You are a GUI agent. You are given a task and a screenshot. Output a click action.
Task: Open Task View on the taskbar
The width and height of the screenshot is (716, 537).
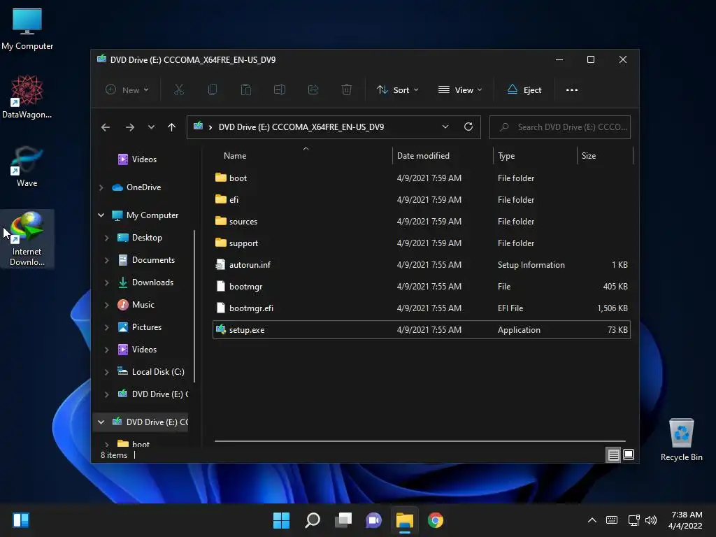(343, 520)
